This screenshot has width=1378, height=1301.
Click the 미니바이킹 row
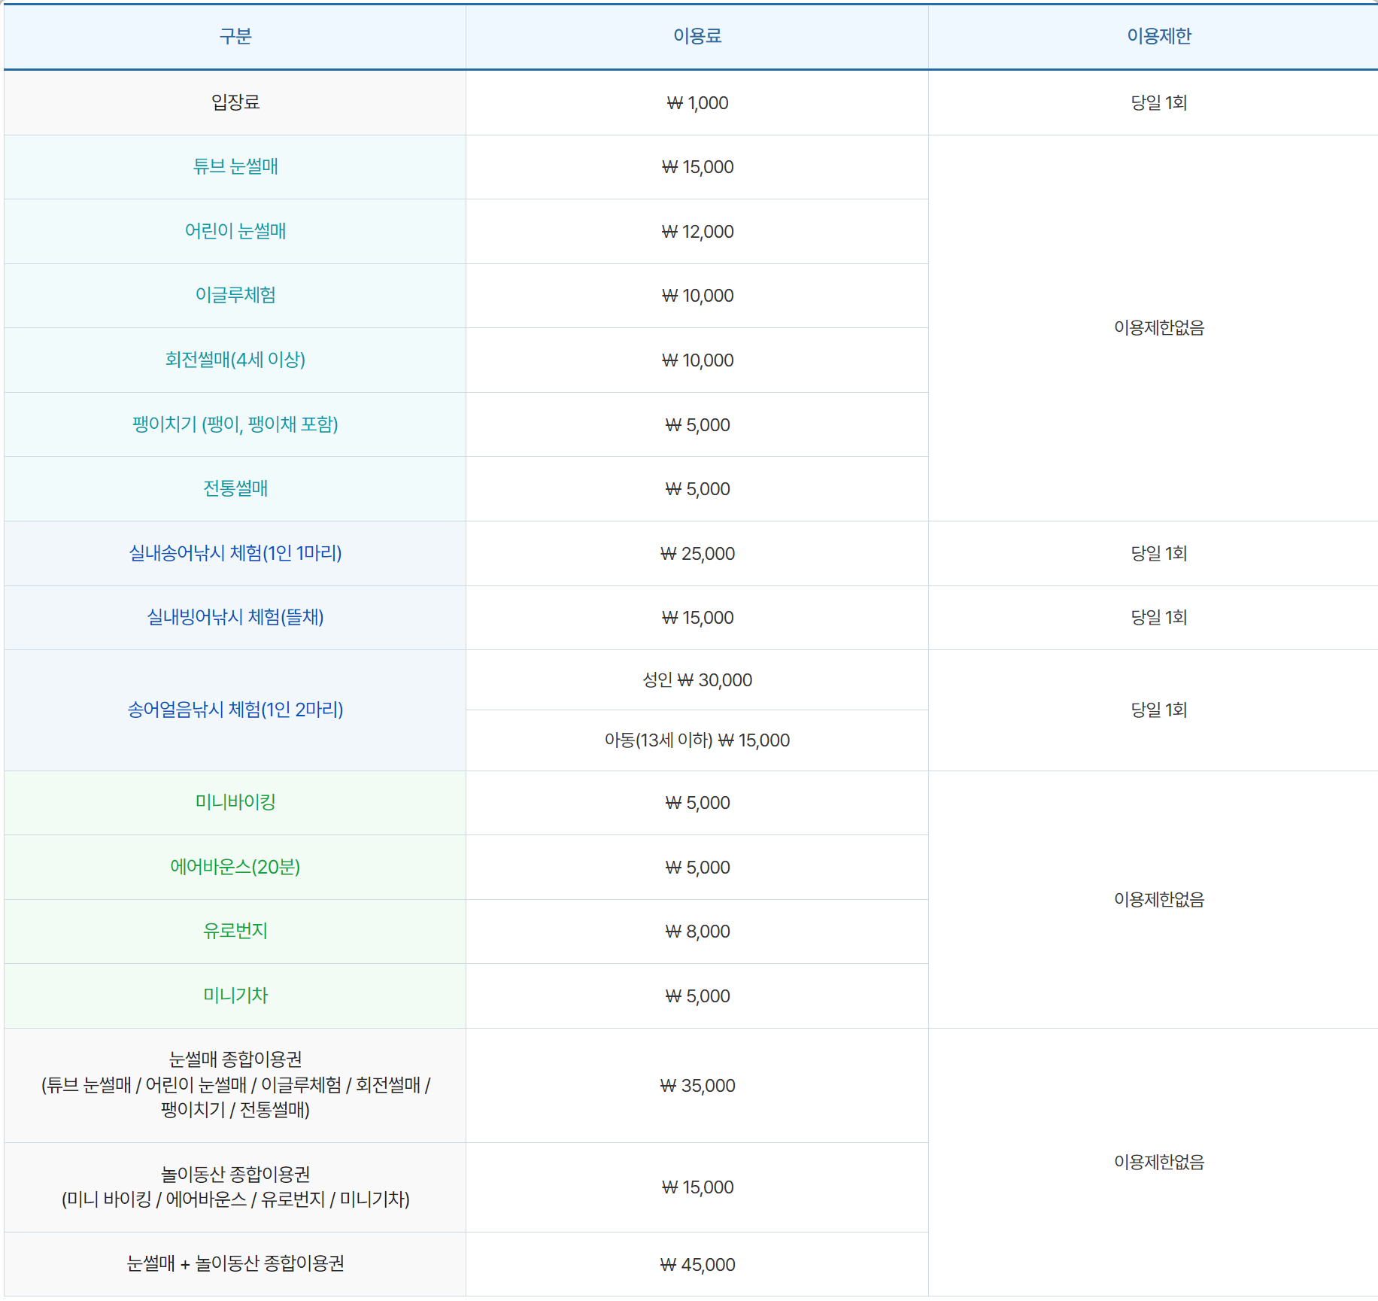[234, 802]
